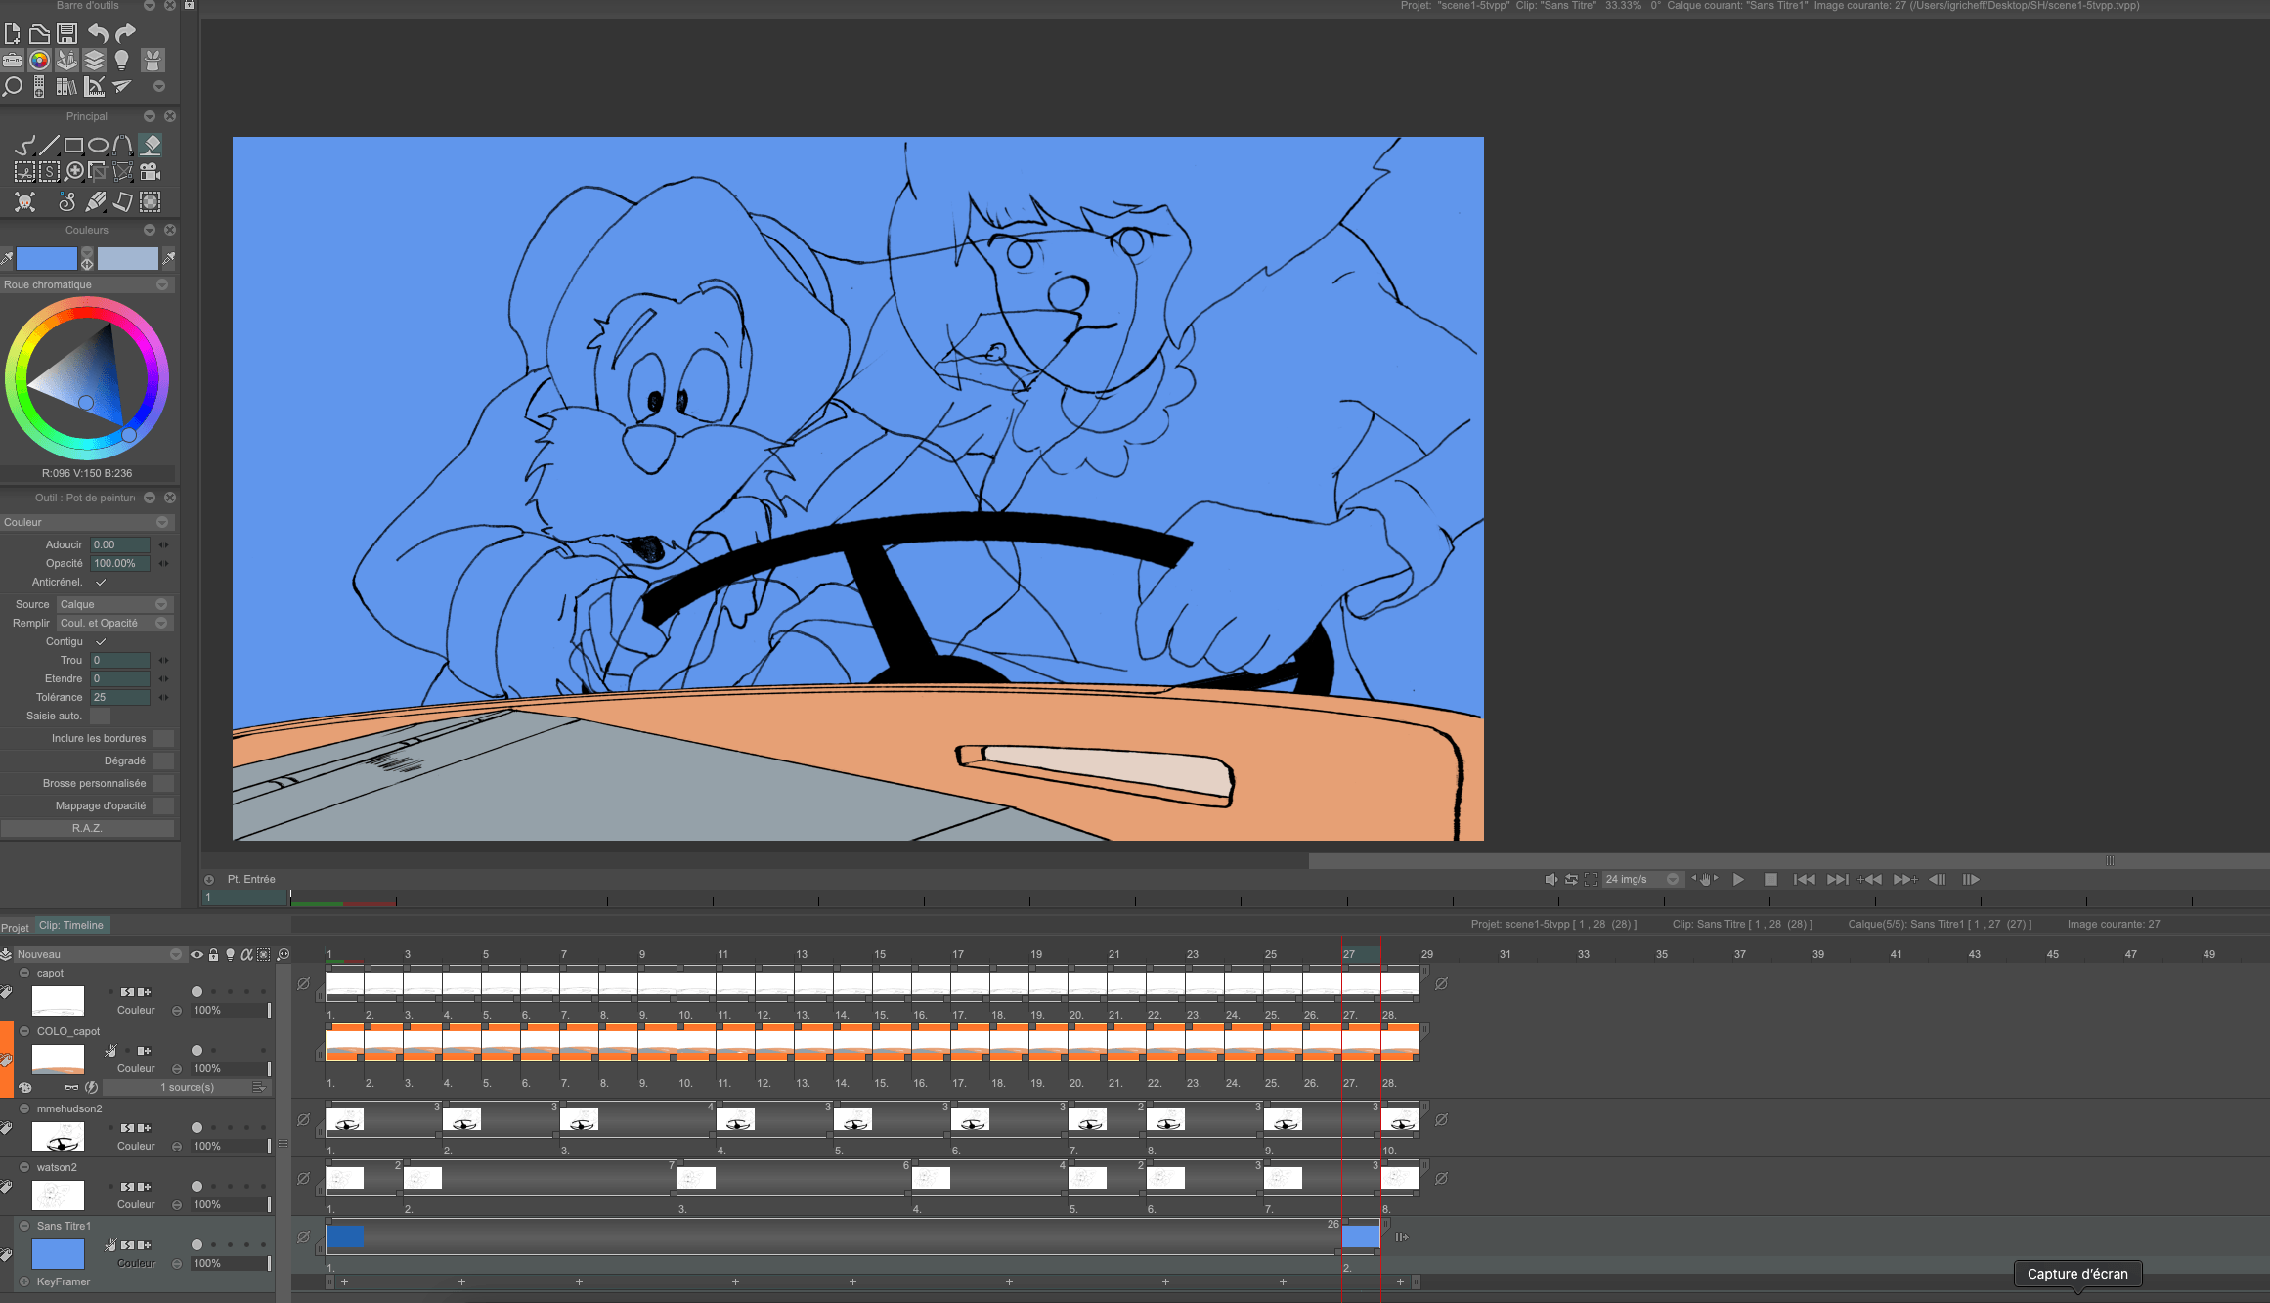Viewport: 2270px width, 1303px height.
Task: Open the library binders icon
Action: coord(66,87)
